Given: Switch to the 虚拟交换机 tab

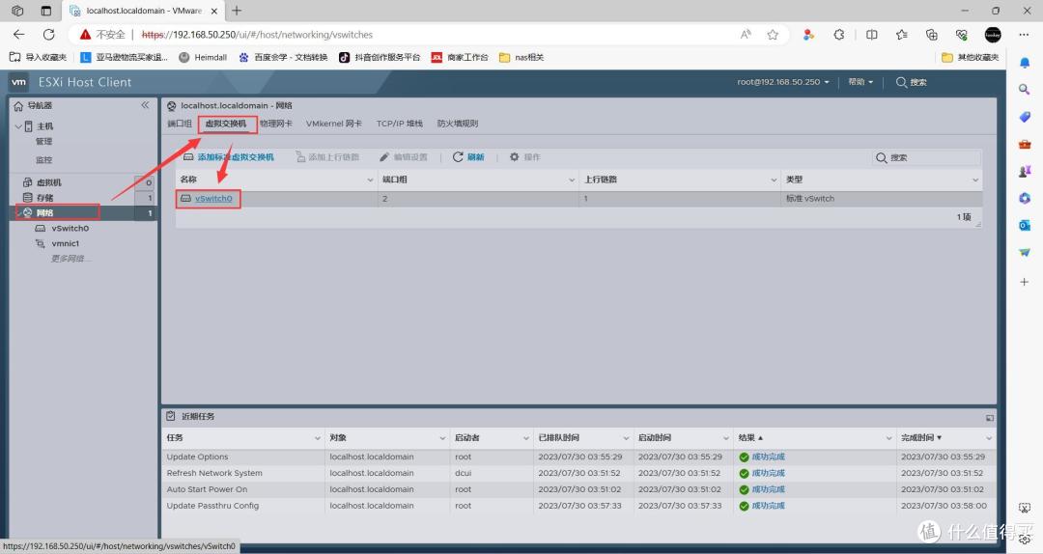Looking at the screenshot, I should click(x=225, y=124).
